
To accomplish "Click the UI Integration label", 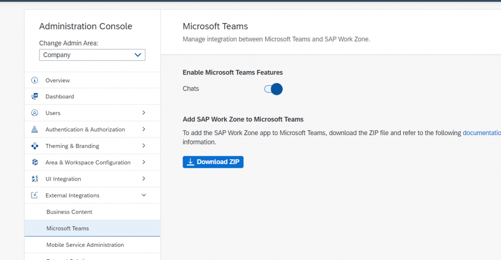I will click(x=63, y=179).
